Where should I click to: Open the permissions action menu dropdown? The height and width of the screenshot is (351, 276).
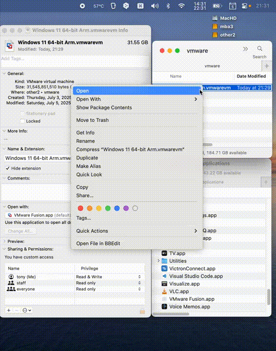(27, 310)
